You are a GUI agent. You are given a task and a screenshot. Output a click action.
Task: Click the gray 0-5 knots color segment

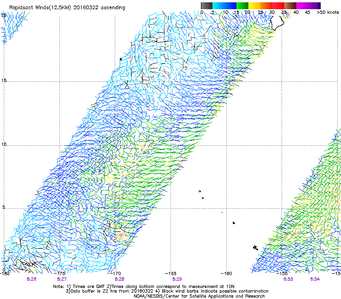[x=206, y=6]
